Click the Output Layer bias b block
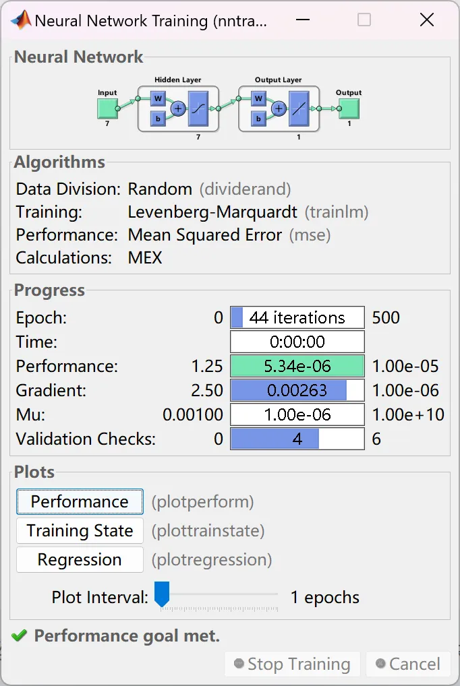Screen dimensions: 460x686 click(259, 119)
